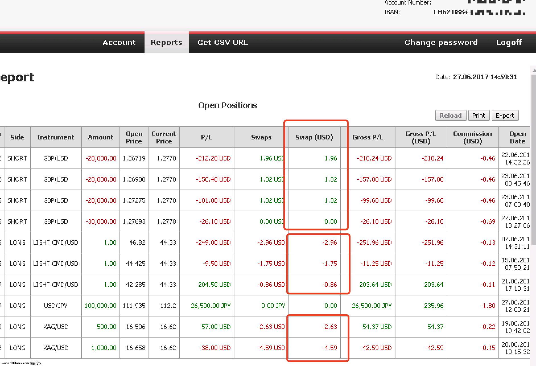536x366 pixels.
Task: Click the Print button
Action: click(479, 116)
